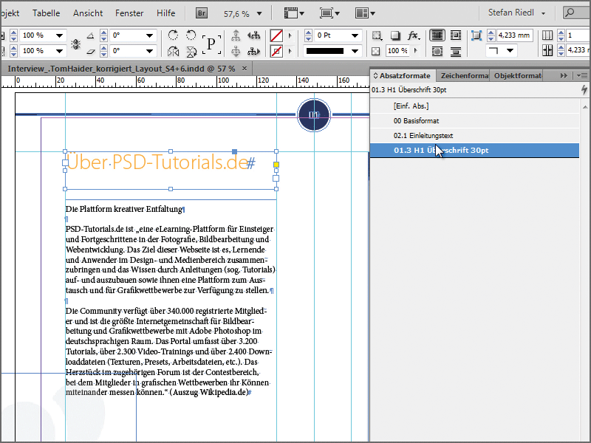
Task: Open the fx effects button
Action: (414, 35)
